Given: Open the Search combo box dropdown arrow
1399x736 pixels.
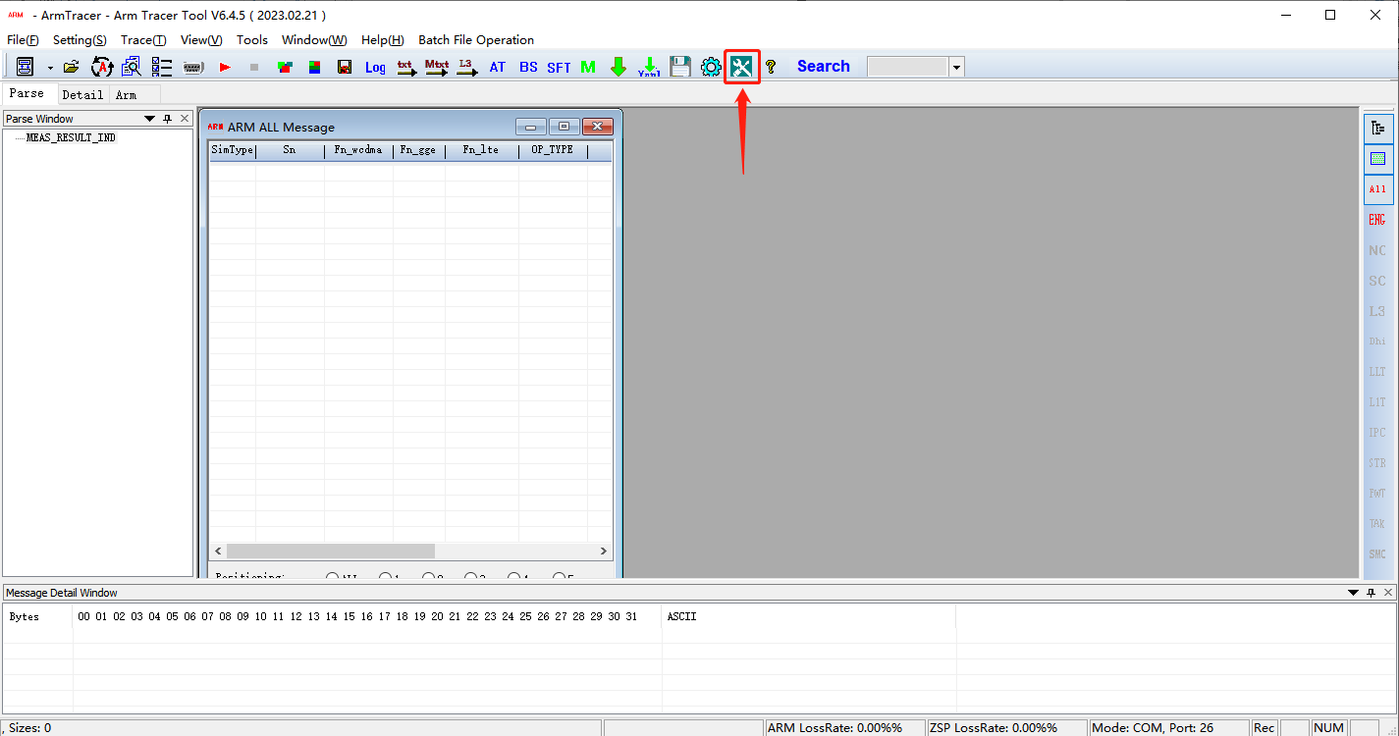Looking at the screenshot, I should [956, 67].
